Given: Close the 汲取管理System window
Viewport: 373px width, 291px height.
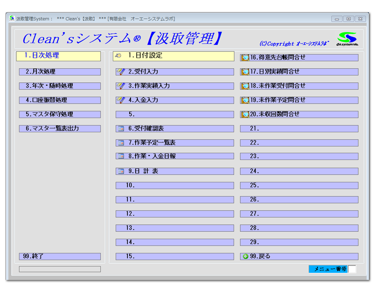Looking at the screenshot, I should click(x=360, y=19).
